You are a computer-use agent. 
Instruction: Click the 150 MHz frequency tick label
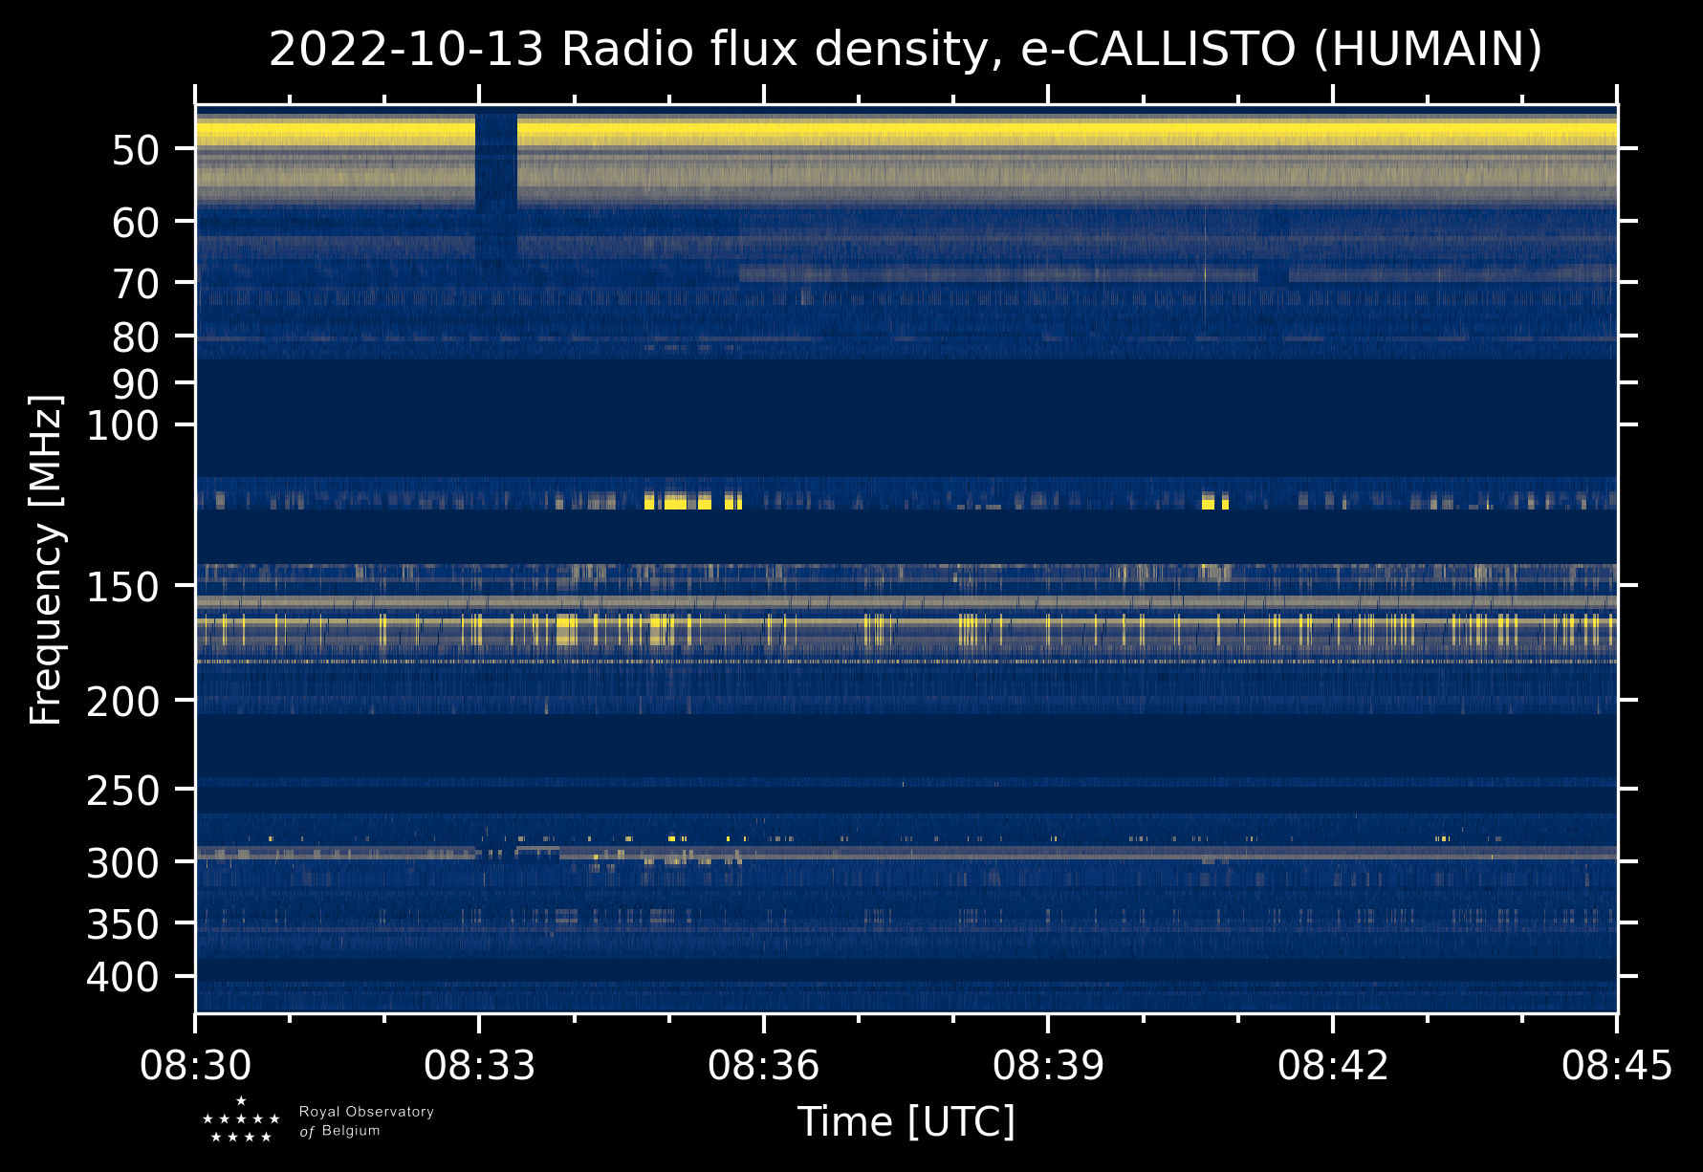[x=122, y=588]
